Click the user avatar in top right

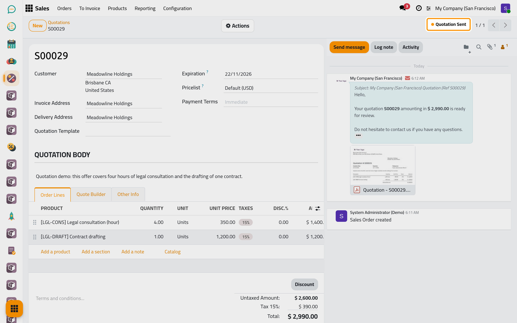pos(505,8)
